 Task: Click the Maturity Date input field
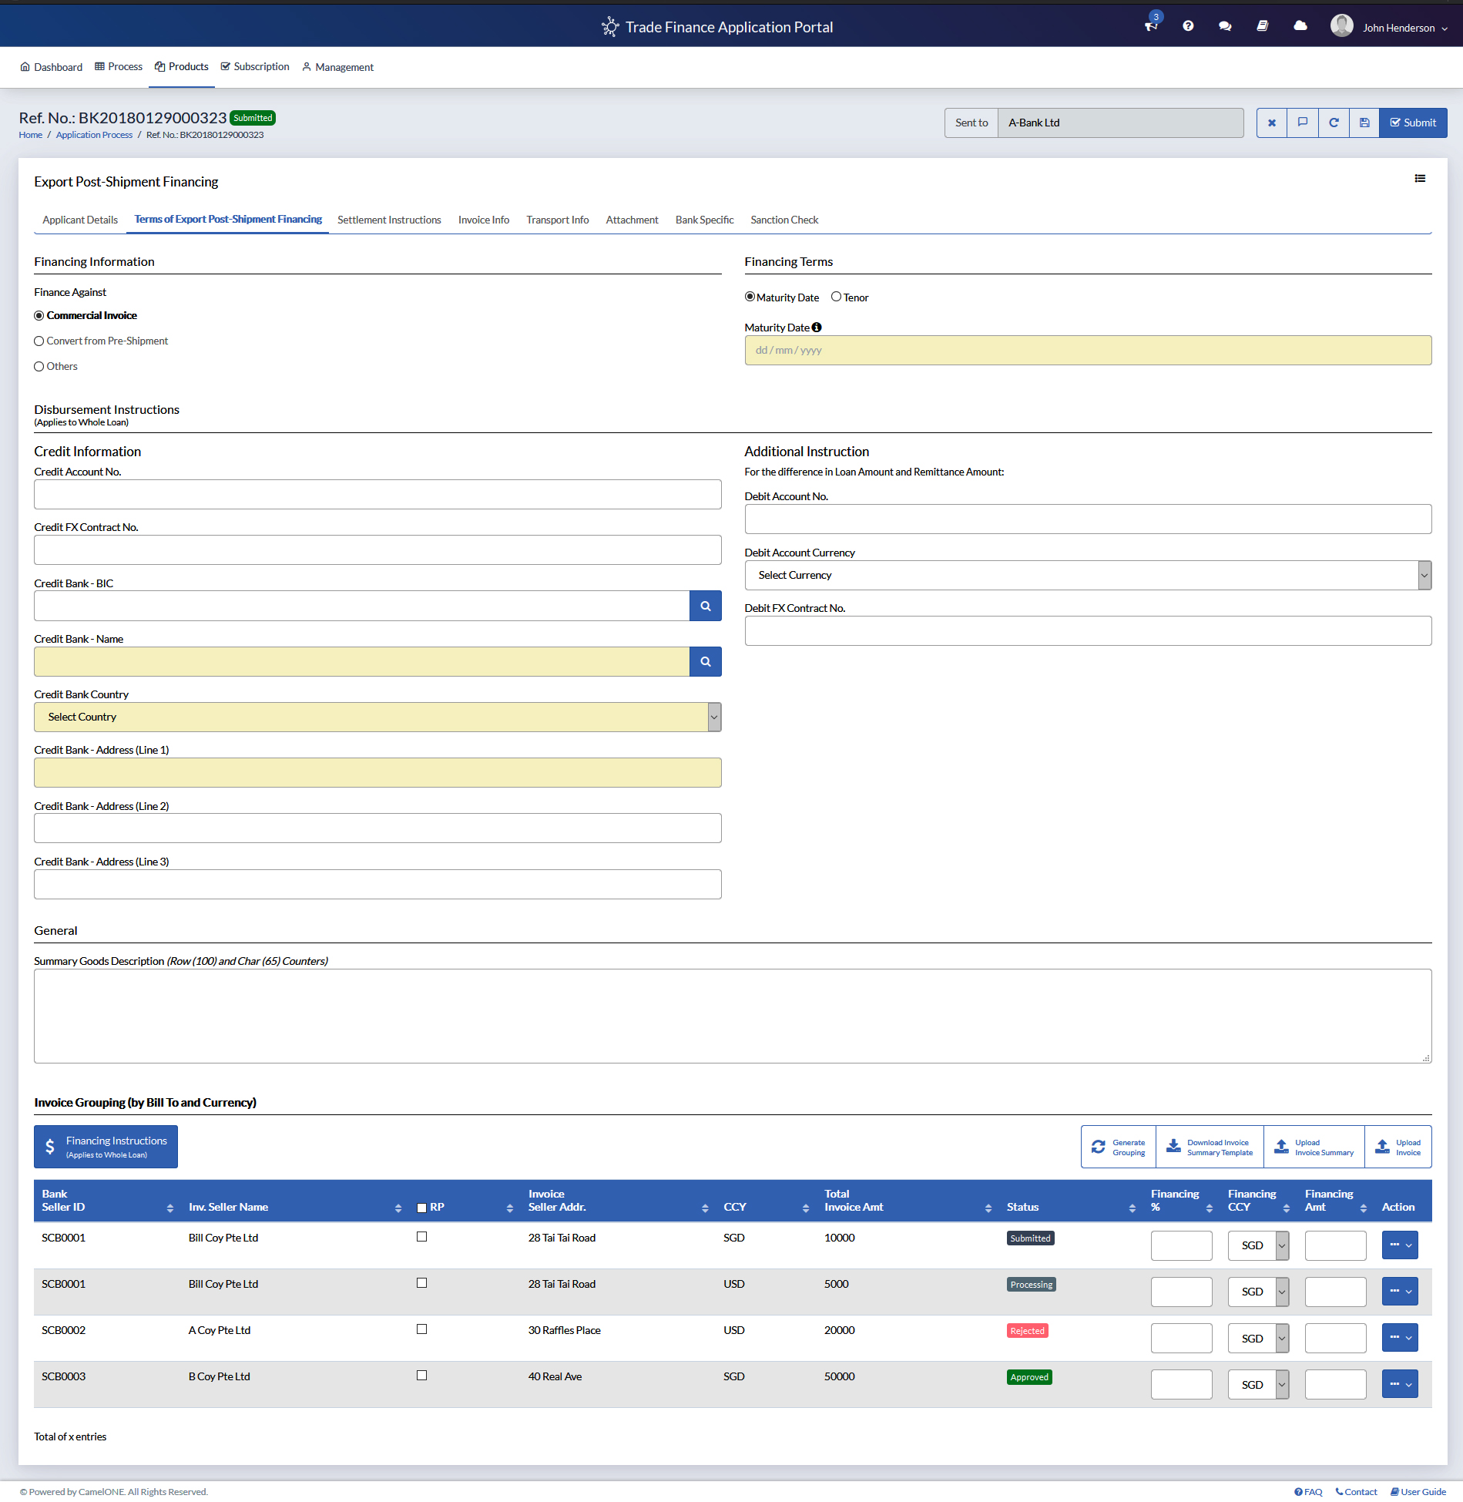point(1087,351)
